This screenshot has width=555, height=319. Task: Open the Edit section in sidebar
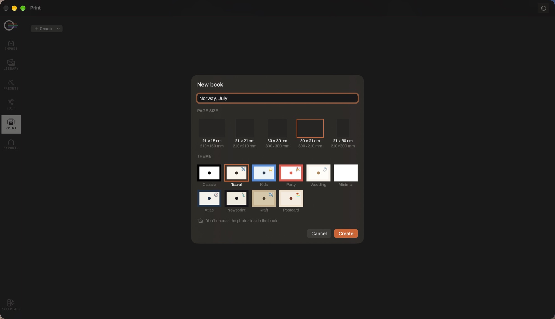pos(11,104)
